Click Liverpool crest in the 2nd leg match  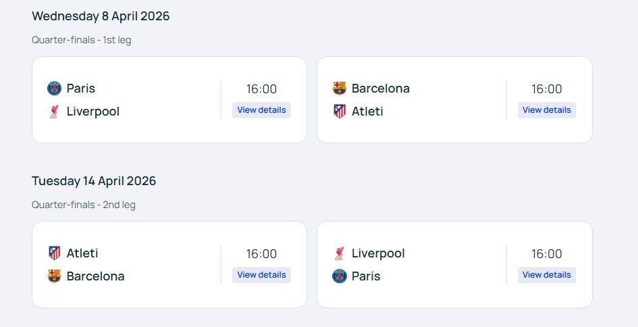point(340,253)
